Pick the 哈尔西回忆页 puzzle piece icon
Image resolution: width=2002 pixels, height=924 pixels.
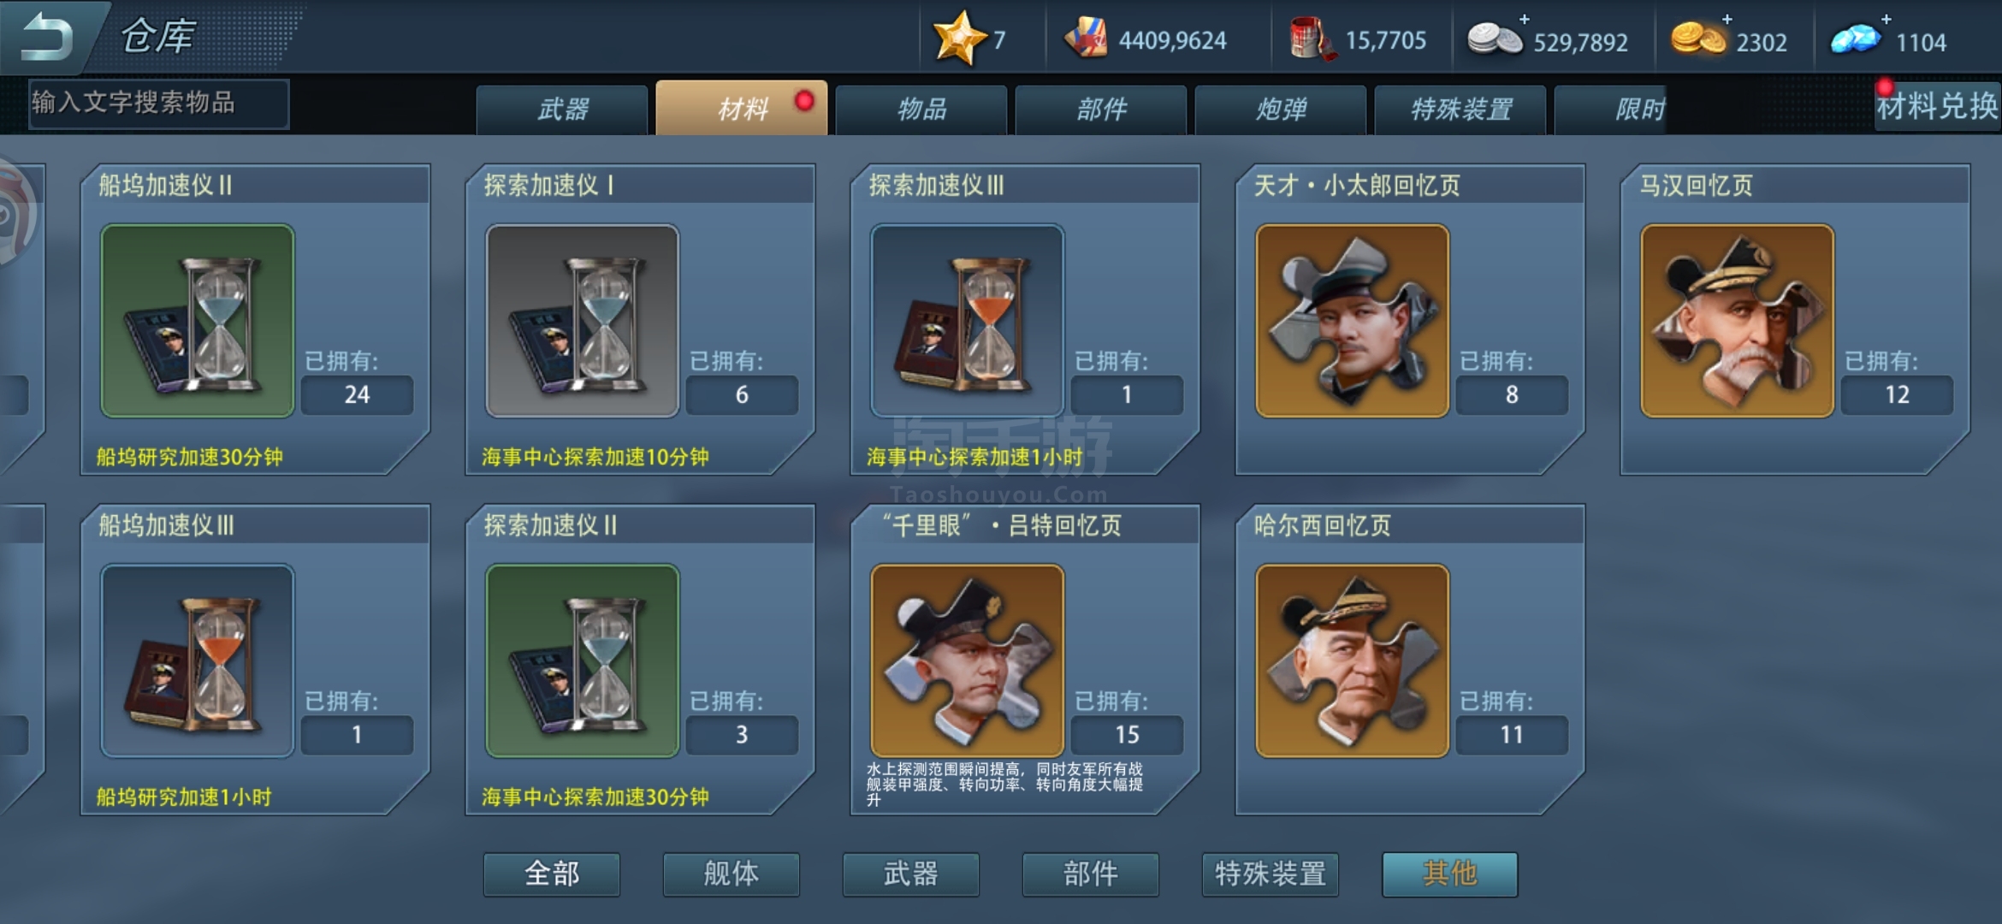click(1353, 660)
